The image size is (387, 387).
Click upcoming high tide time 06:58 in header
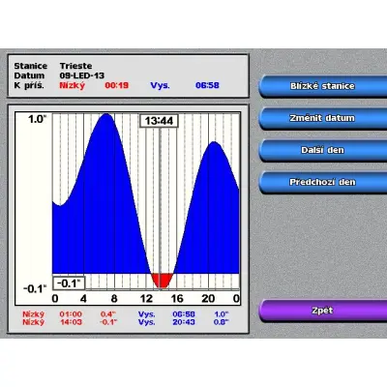[207, 85]
